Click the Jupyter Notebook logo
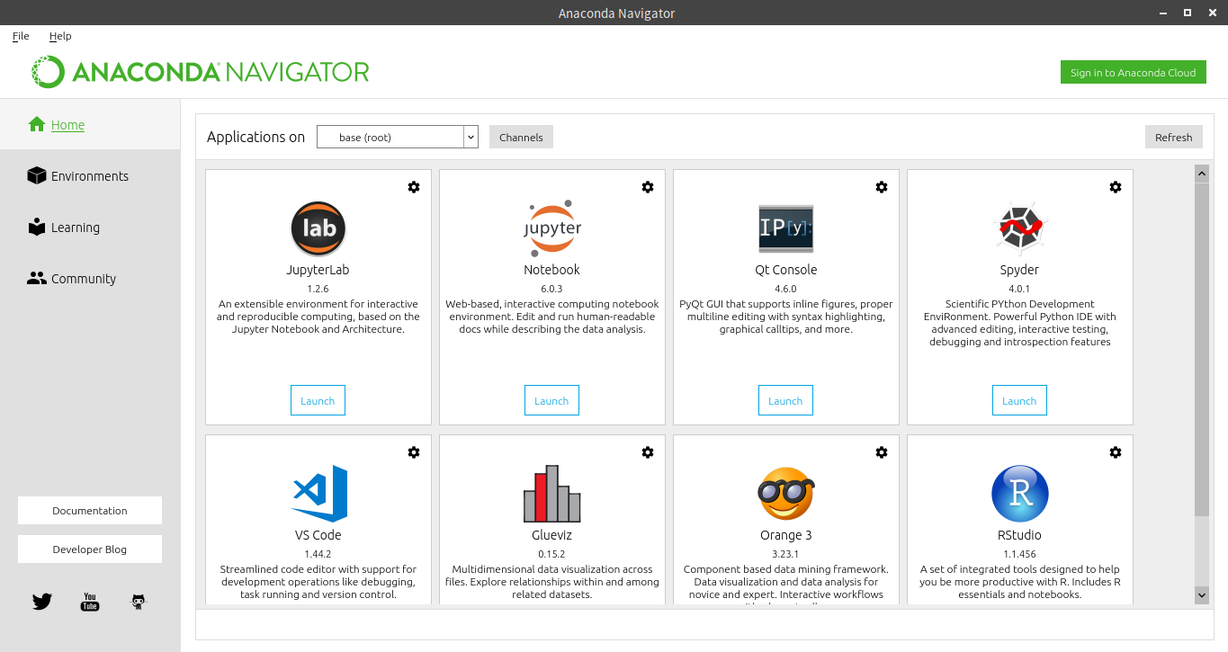This screenshot has width=1228, height=652. coord(552,228)
